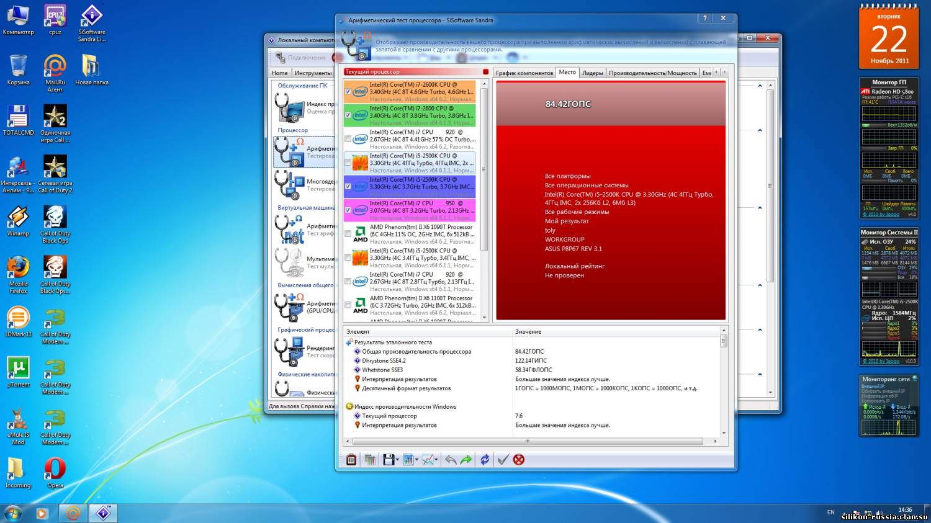Open the Winamp desktop shortcut
The width and height of the screenshot is (931, 523).
(x=18, y=221)
